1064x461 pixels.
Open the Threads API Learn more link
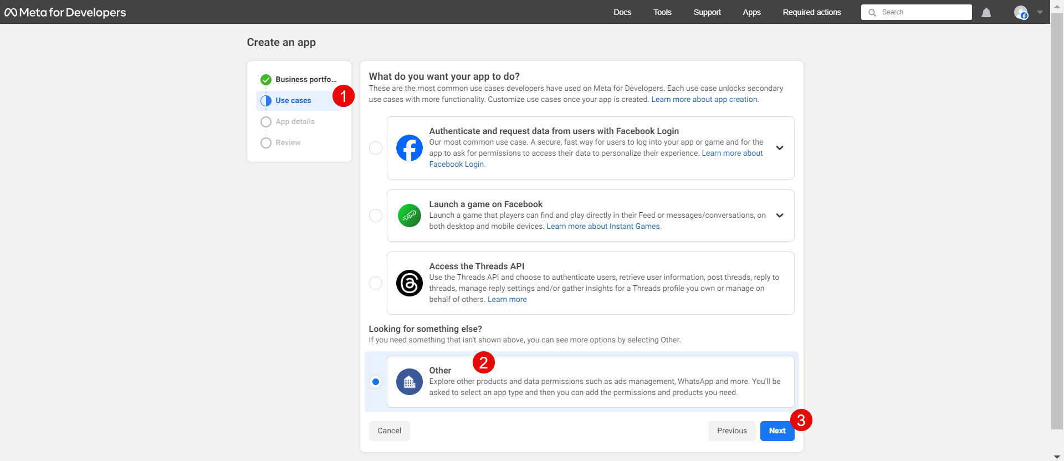point(507,300)
